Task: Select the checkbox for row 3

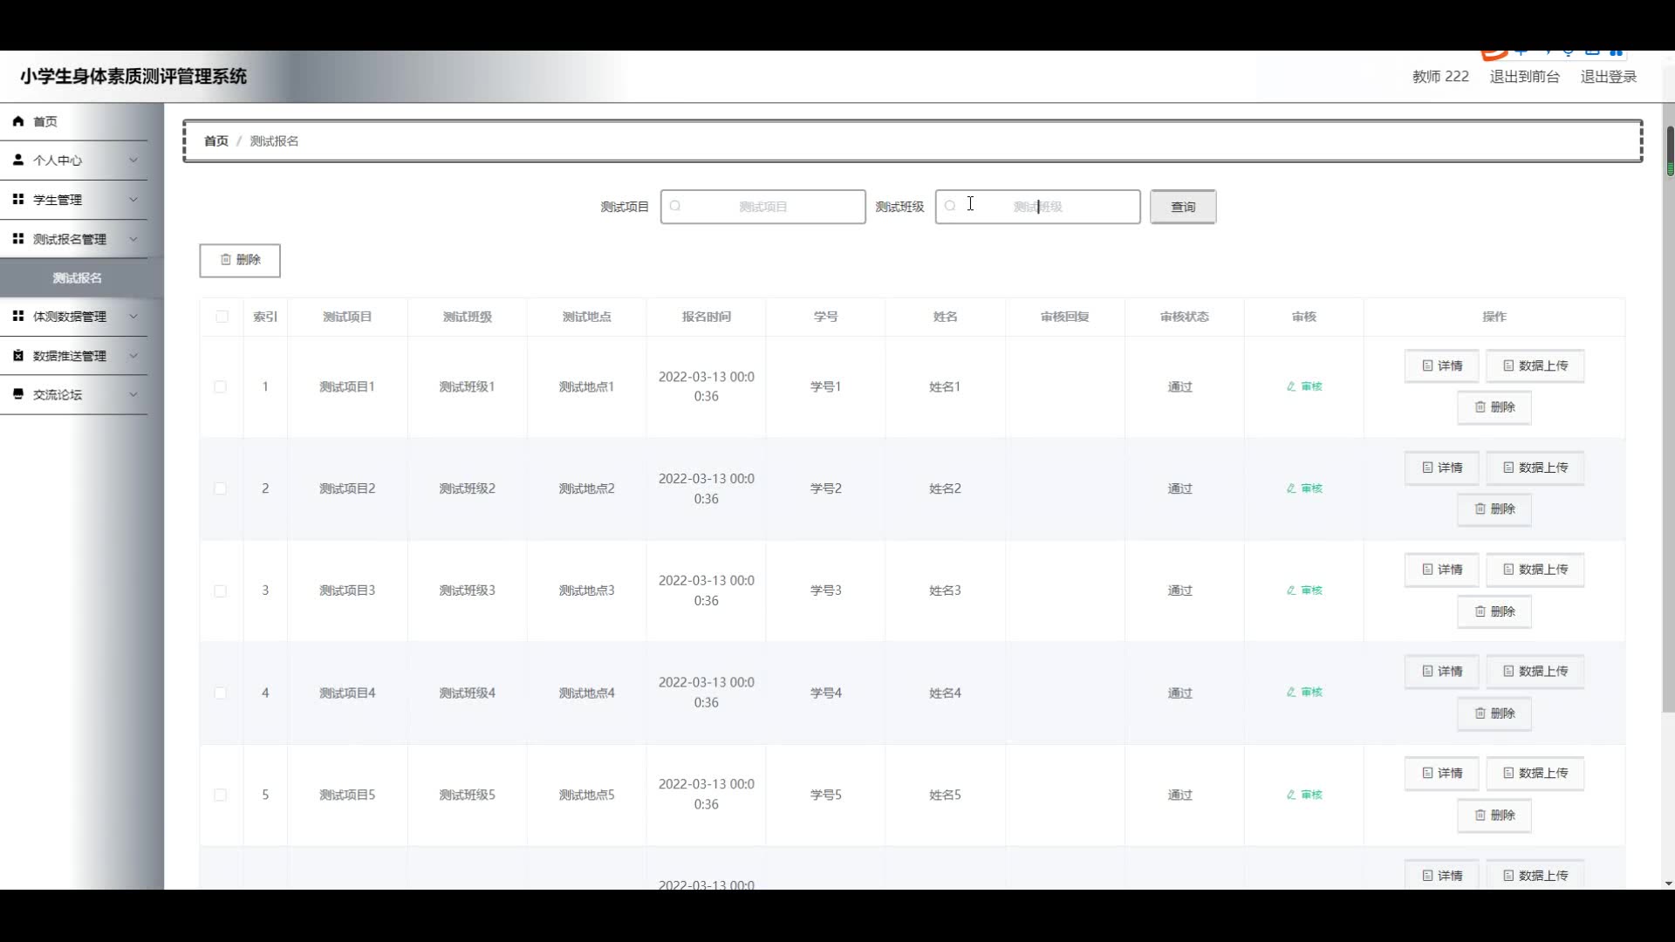Action: click(x=221, y=590)
